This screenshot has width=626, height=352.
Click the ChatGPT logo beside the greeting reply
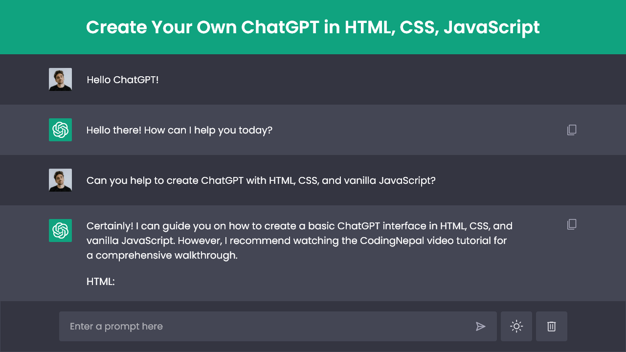coord(60,130)
